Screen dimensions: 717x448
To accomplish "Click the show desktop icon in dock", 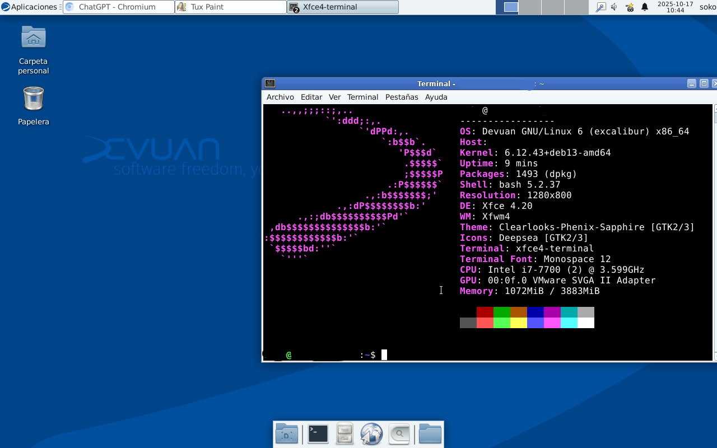I will coord(287,434).
